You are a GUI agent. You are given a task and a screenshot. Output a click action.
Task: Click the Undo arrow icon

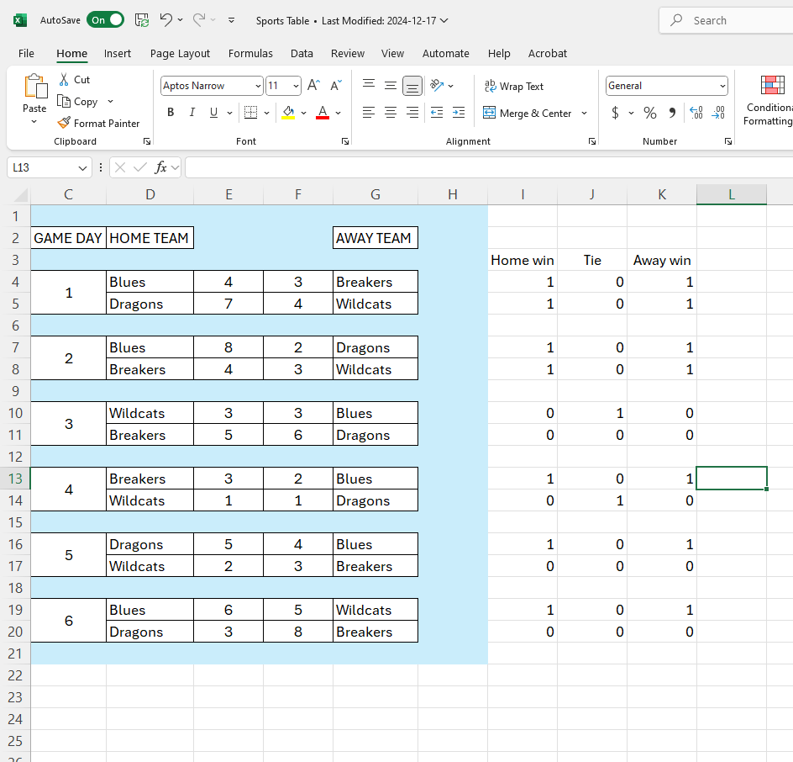166,20
